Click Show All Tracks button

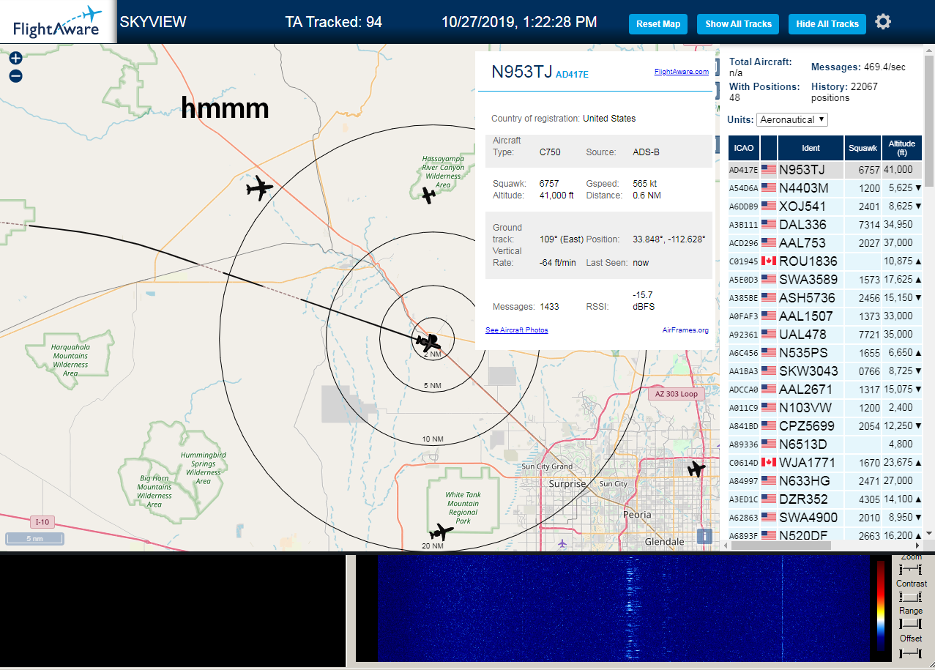(x=738, y=24)
